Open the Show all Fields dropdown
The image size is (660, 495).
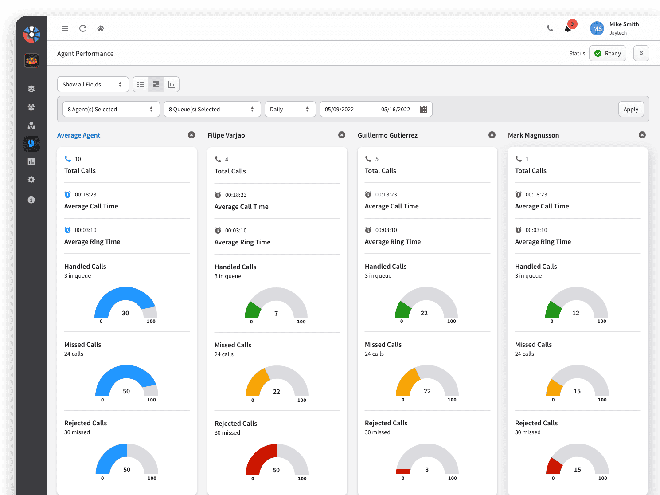pos(93,84)
